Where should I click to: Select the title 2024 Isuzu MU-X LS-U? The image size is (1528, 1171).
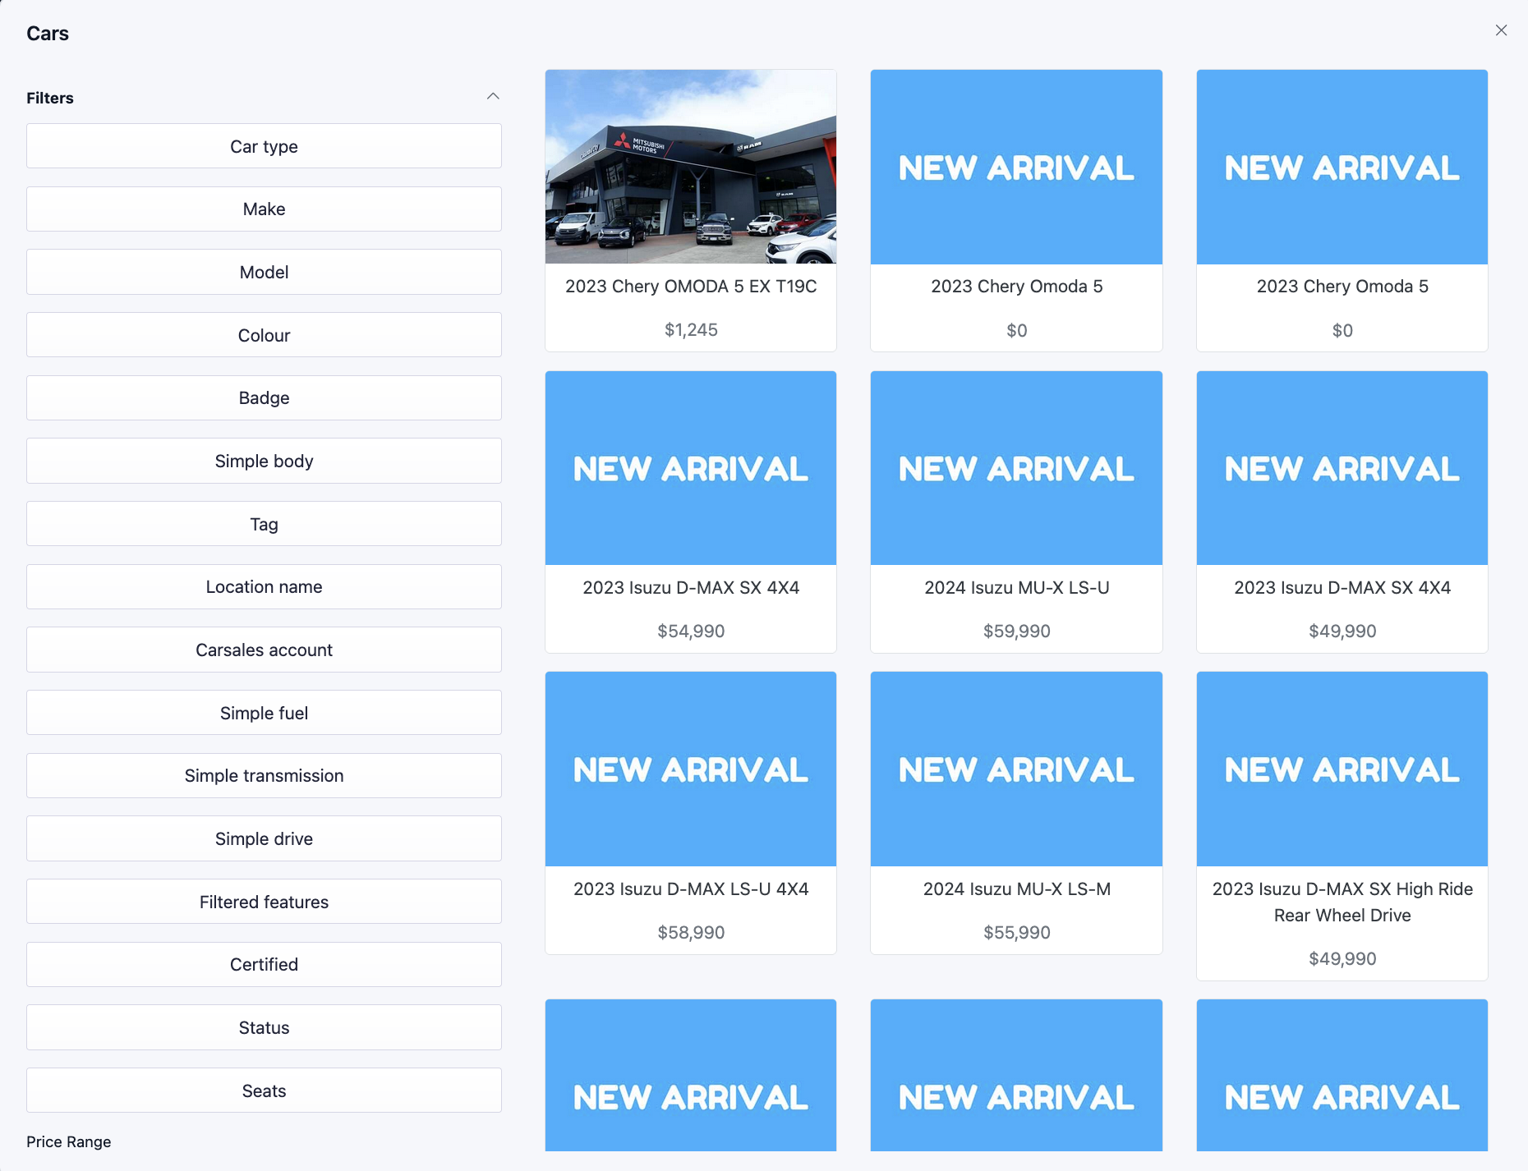coord(1016,588)
